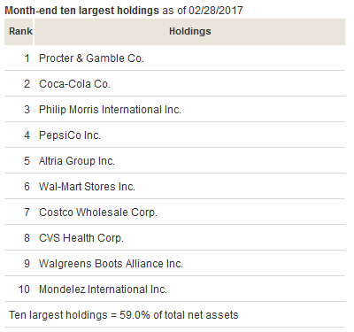
Task: Select Costco Wholesale Corp. row
Action: click(x=174, y=212)
